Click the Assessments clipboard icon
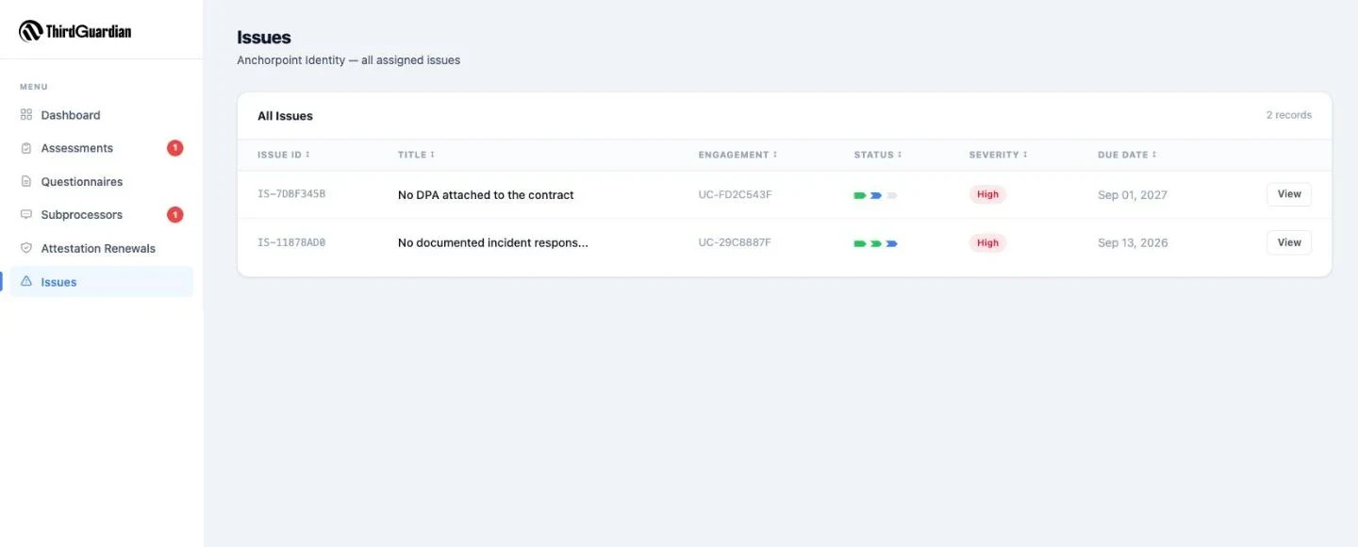This screenshot has height=547, width=1358. pyautogui.click(x=26, y=148)
